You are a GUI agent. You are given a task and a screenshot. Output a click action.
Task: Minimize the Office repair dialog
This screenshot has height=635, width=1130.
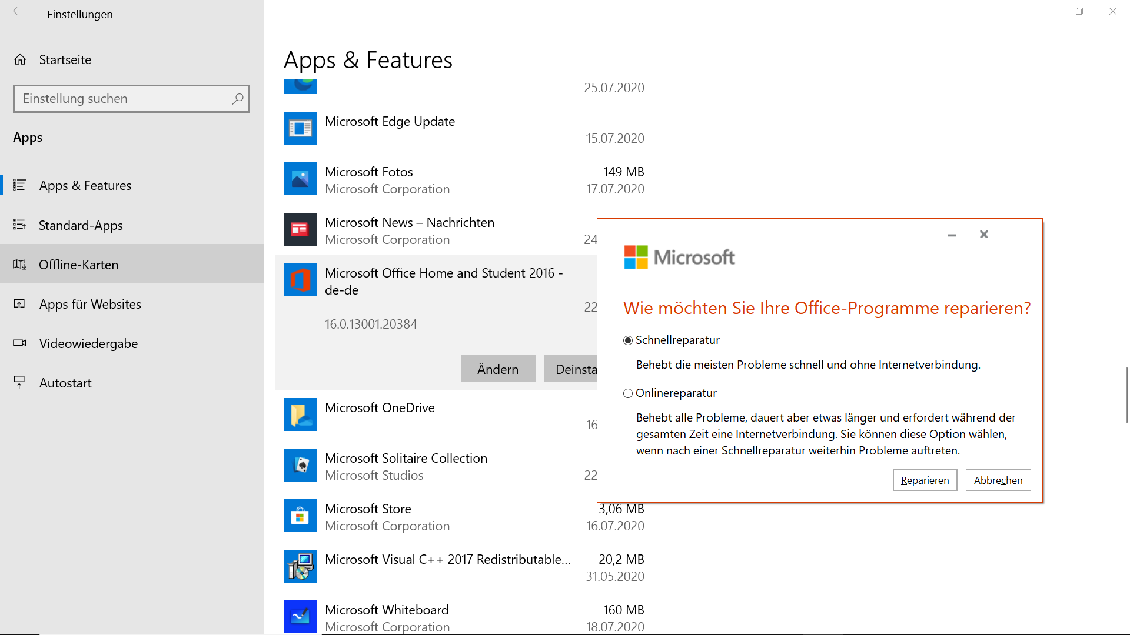[x=952, y=235]
